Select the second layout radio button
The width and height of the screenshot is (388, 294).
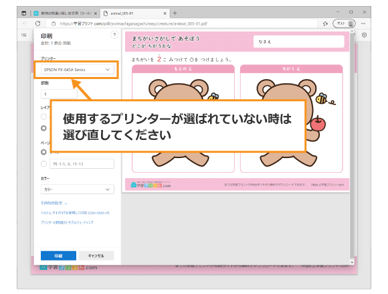(x=43, y=128)
